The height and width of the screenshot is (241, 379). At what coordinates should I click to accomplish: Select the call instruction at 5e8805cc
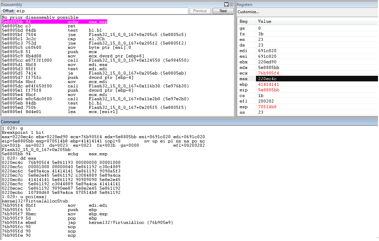click(x=95, y=60)
